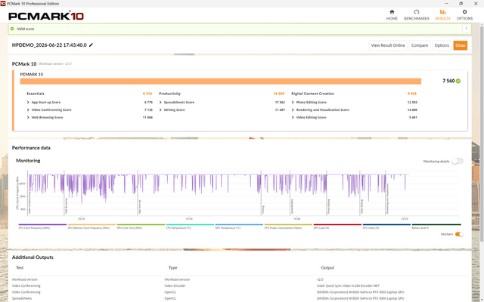
Task: Toggle the Monitoring details switch
Action: point(457,161)
